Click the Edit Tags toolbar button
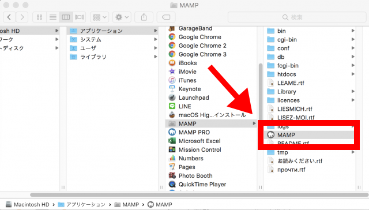The width and height of the screenshot is (369, 210). coord(166,17)
